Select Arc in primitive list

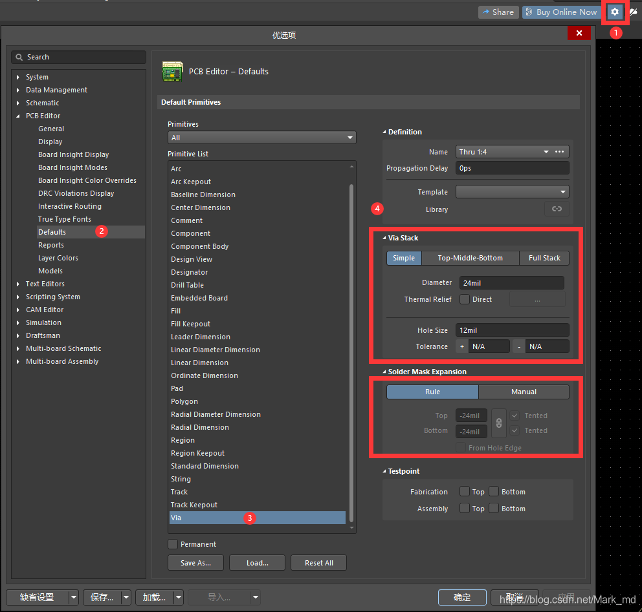tap(176, 169)
